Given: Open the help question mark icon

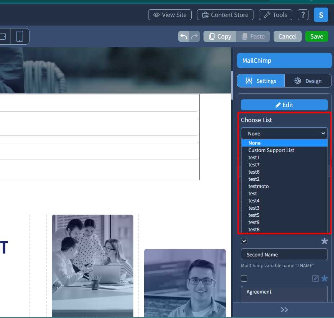Looking at the screenshot, I should click(303, 15).
